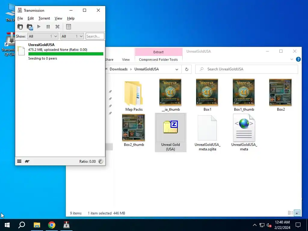Click the Open URL toolbar icon
Screen dimensions: 308x231
click(x=30, y=27)
